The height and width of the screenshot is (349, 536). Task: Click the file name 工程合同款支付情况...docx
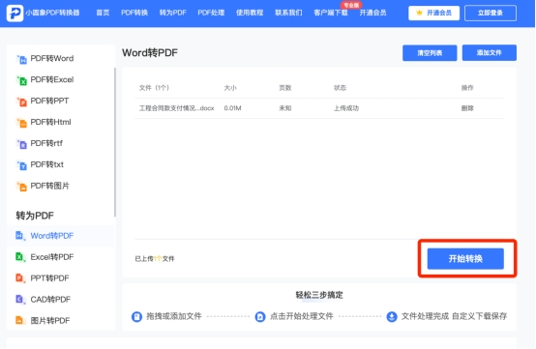(x=176, y=108)
